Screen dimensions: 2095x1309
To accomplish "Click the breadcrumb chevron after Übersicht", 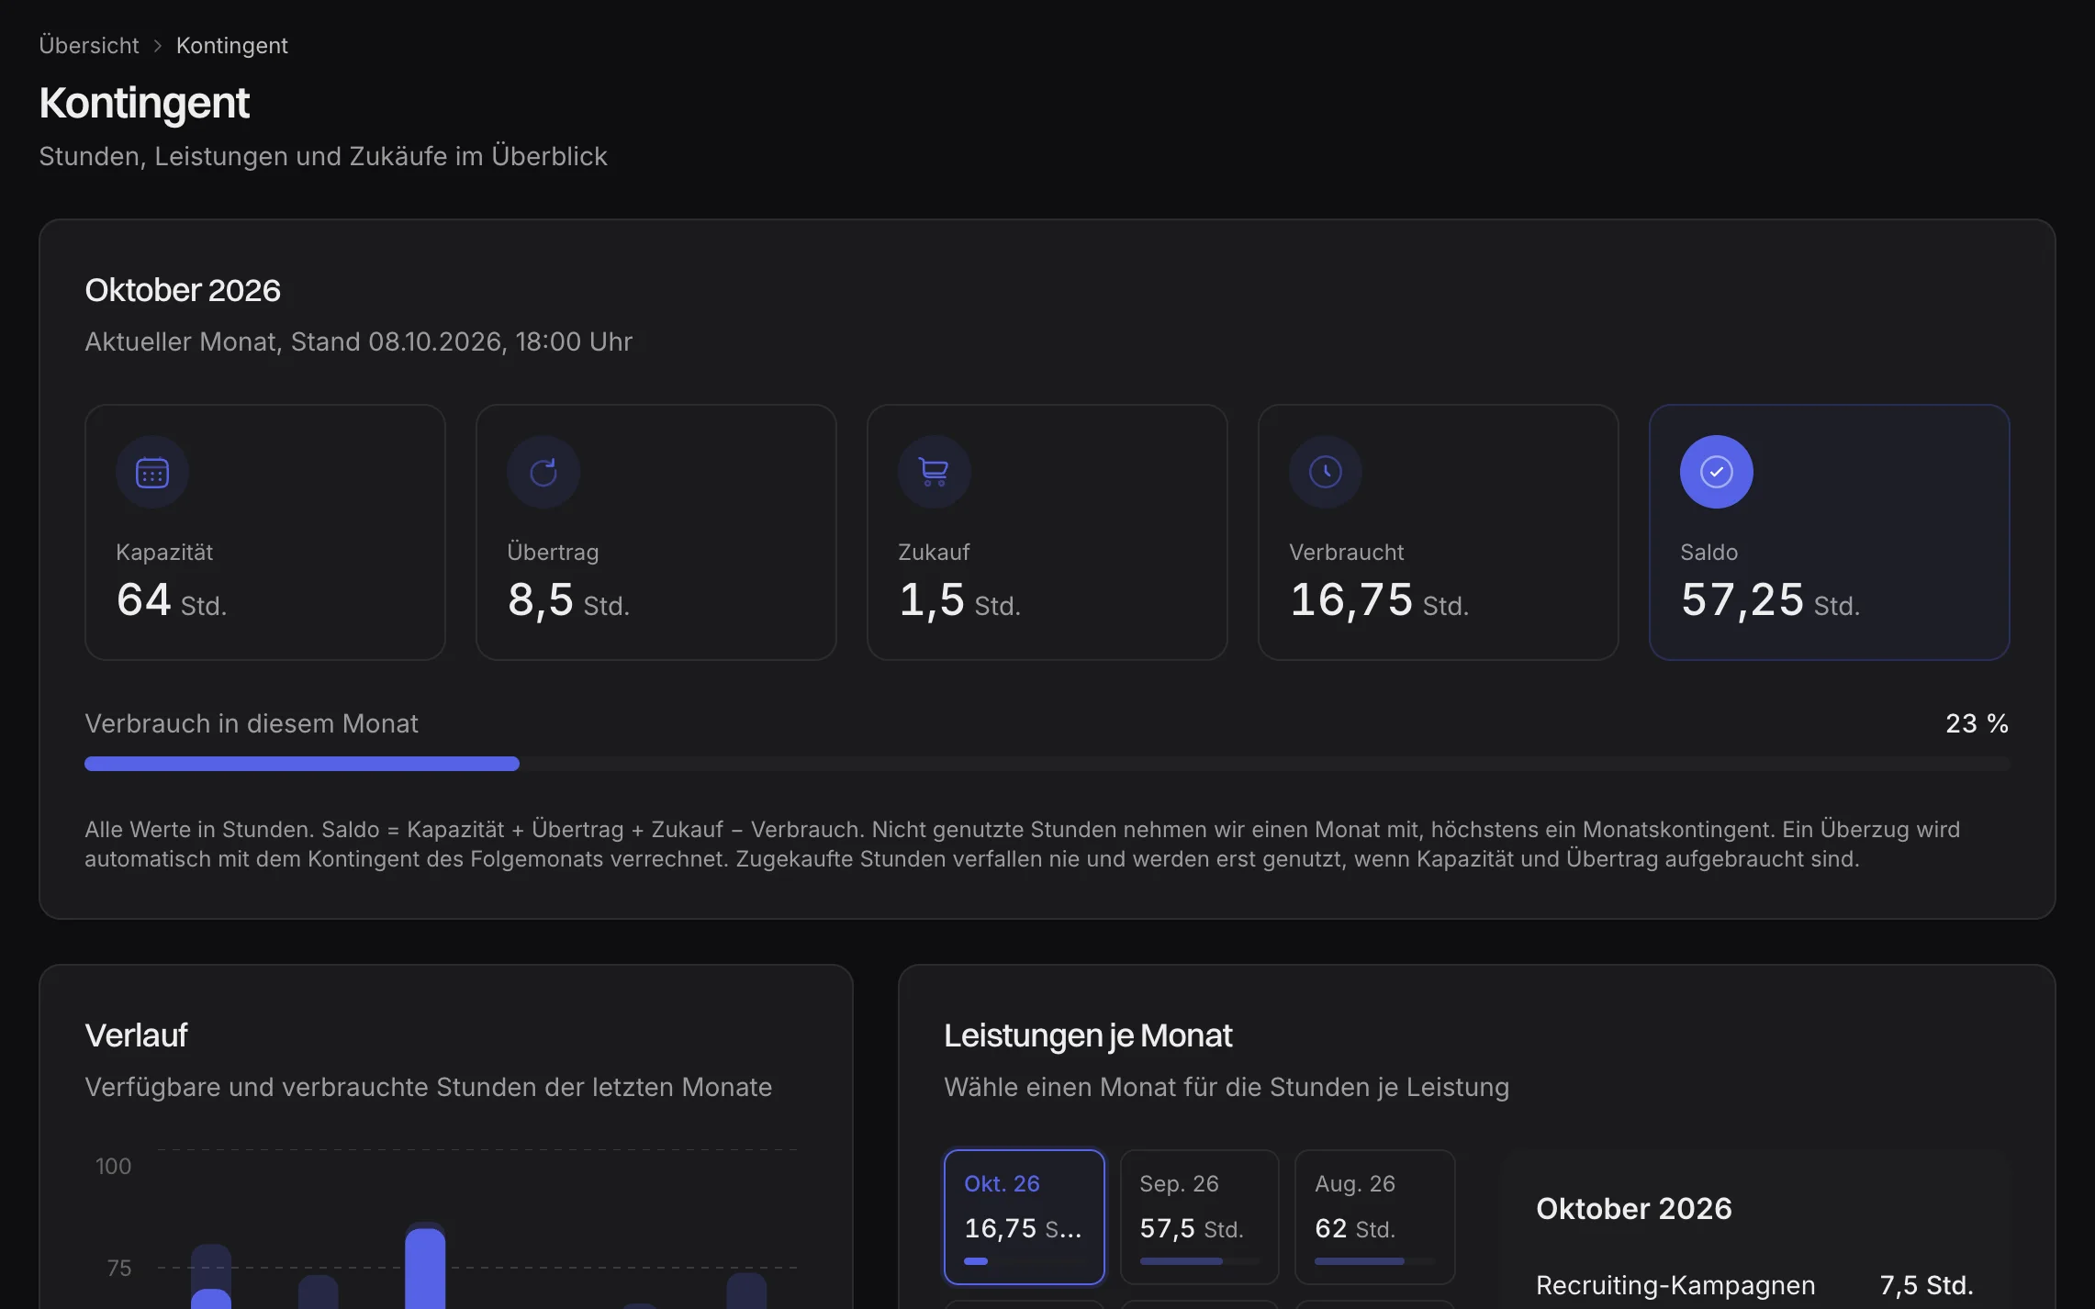I will coord(158,46).
